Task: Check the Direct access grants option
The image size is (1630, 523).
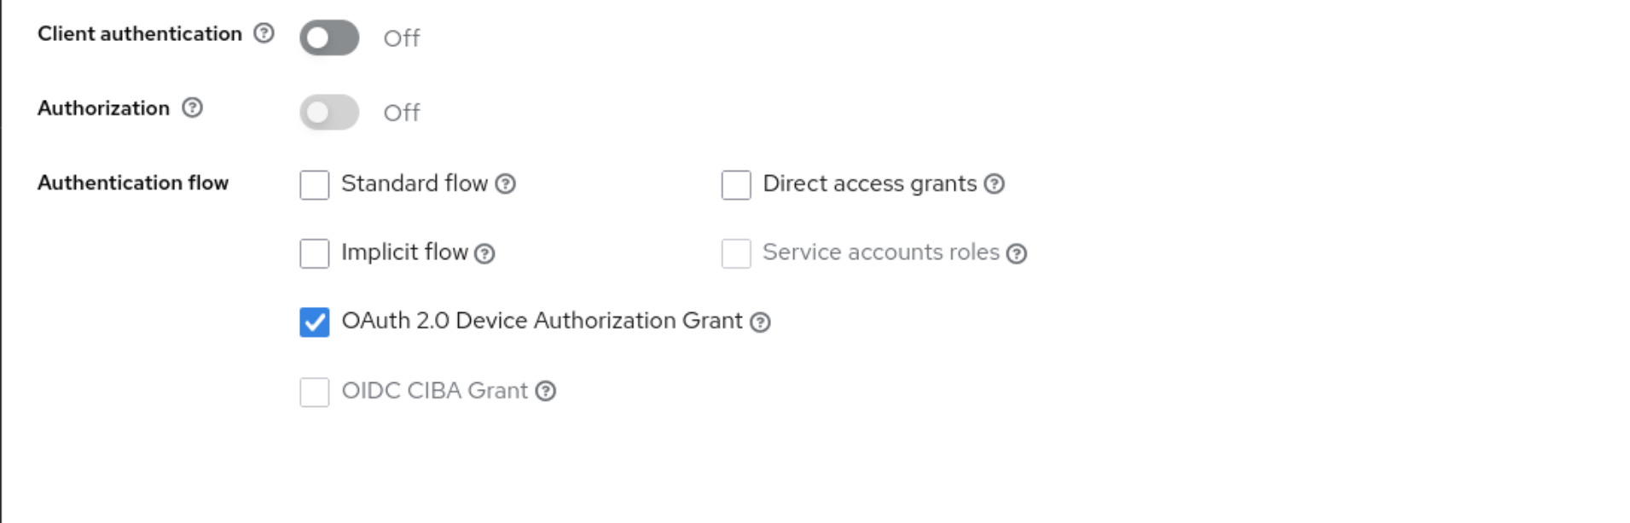Action: 735,184
